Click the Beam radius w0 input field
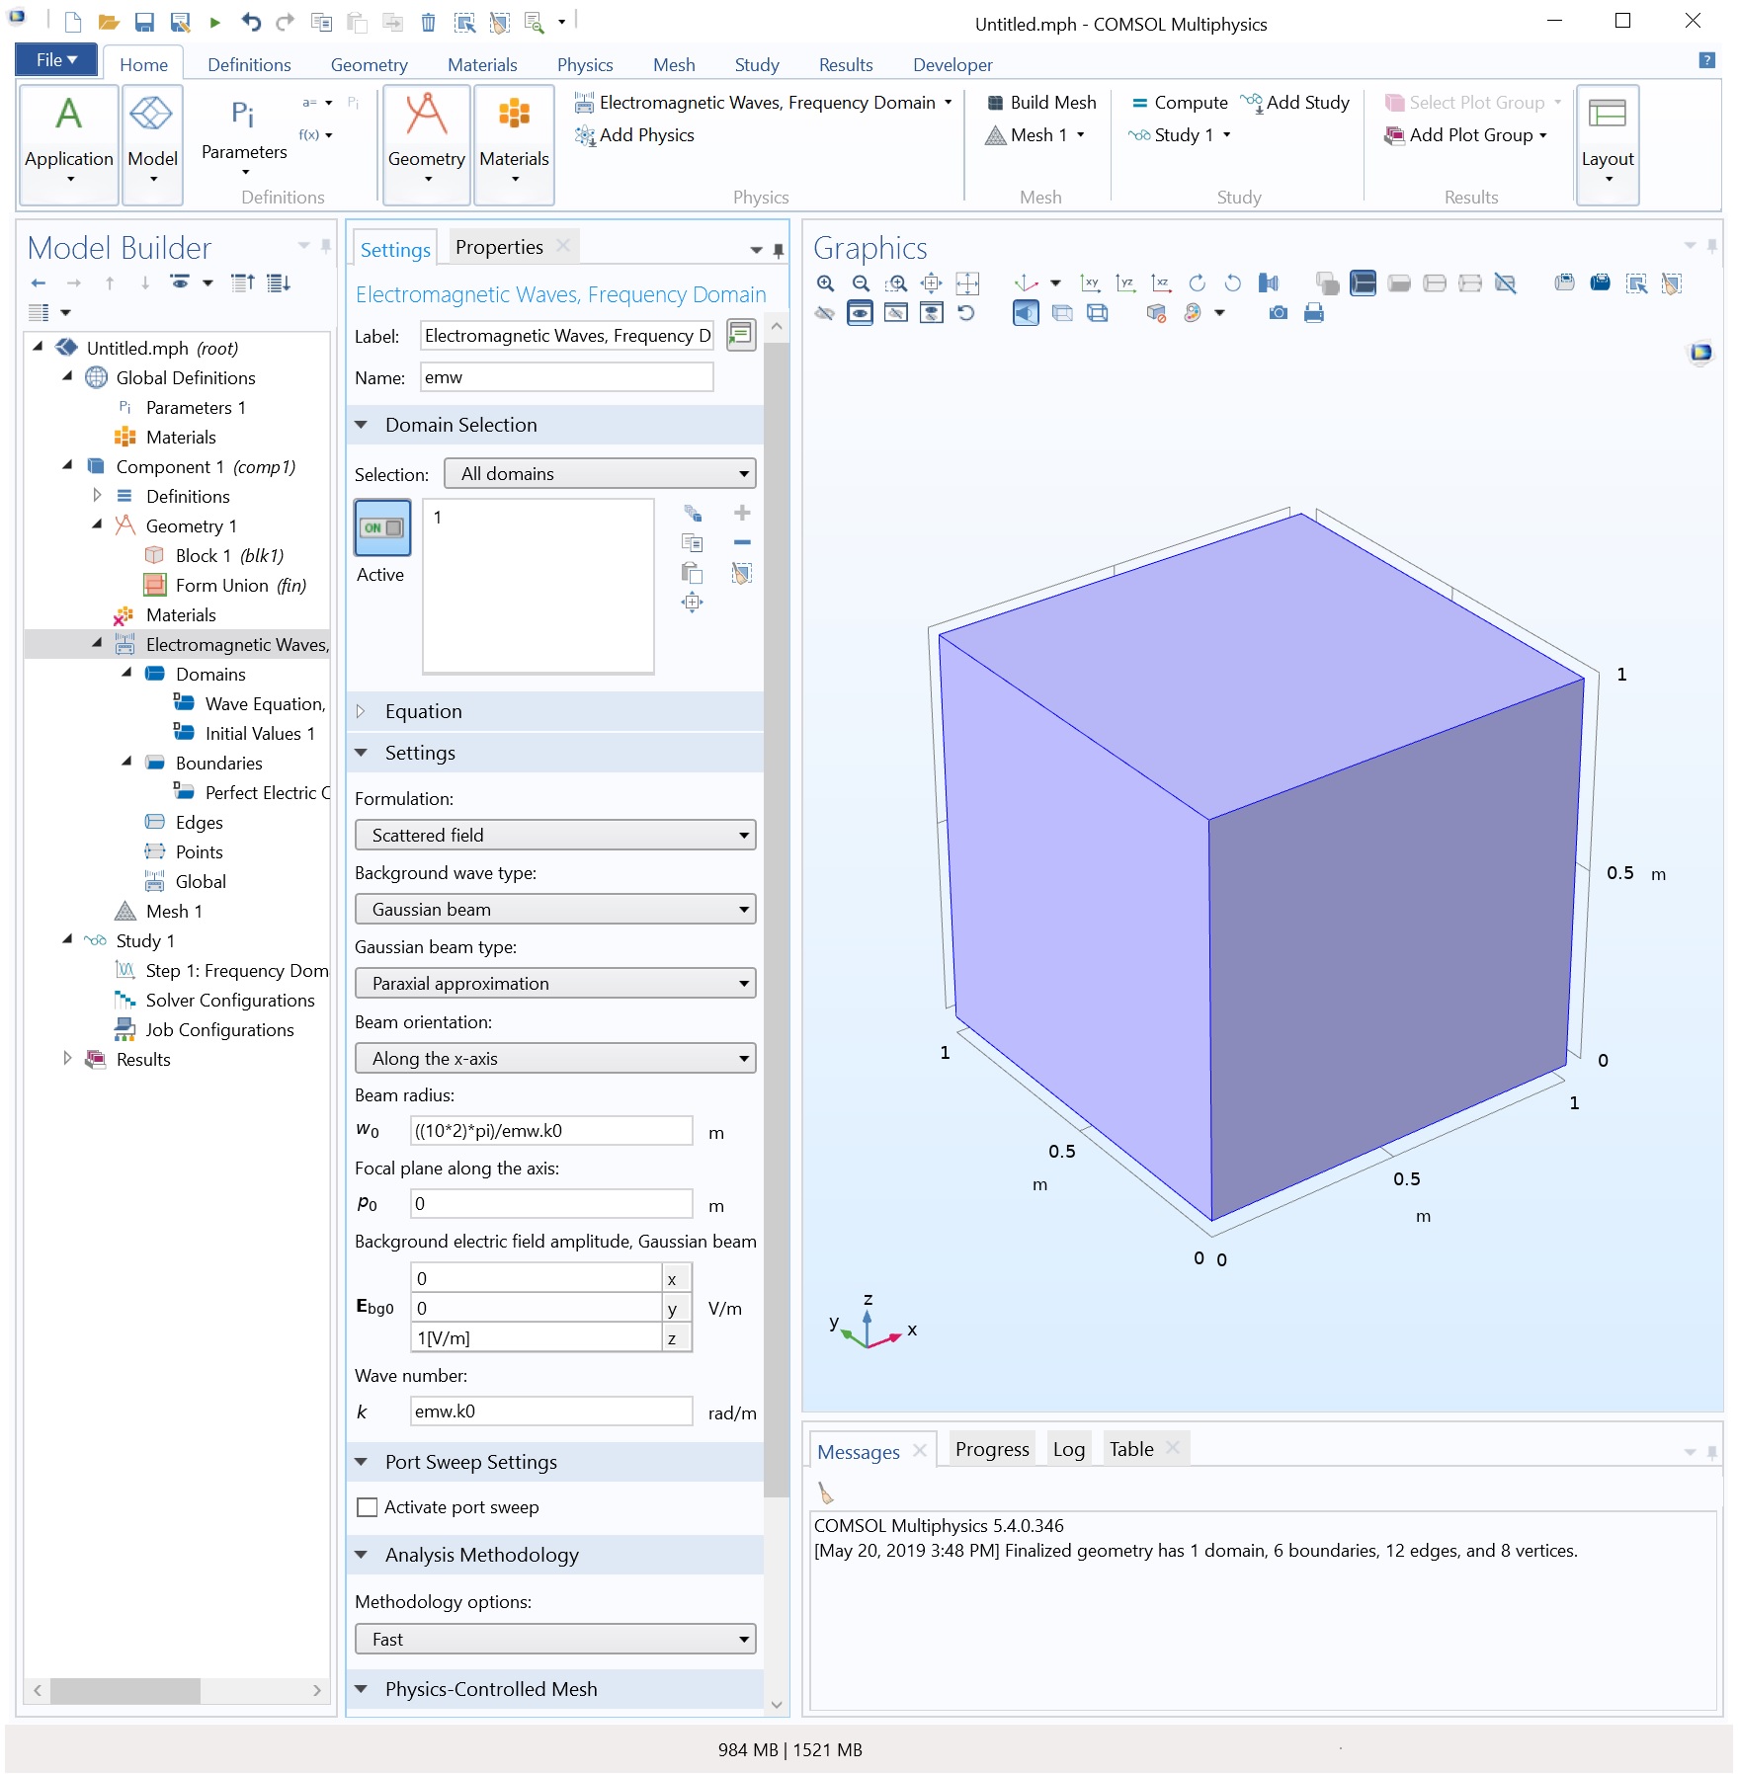Screen dimensions: 1738x1774 [x=550, y=1131]
